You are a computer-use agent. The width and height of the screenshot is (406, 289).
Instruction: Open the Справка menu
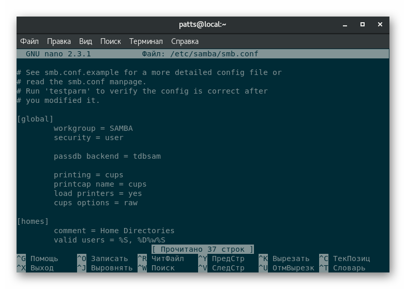click(185, 41)
